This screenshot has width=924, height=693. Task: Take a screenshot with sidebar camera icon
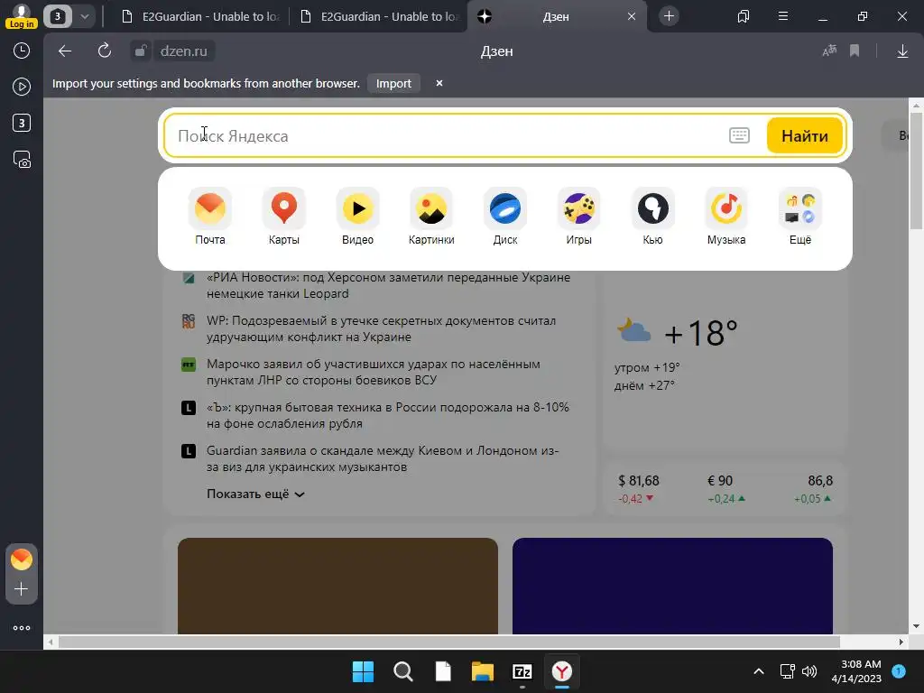[22, 160]
